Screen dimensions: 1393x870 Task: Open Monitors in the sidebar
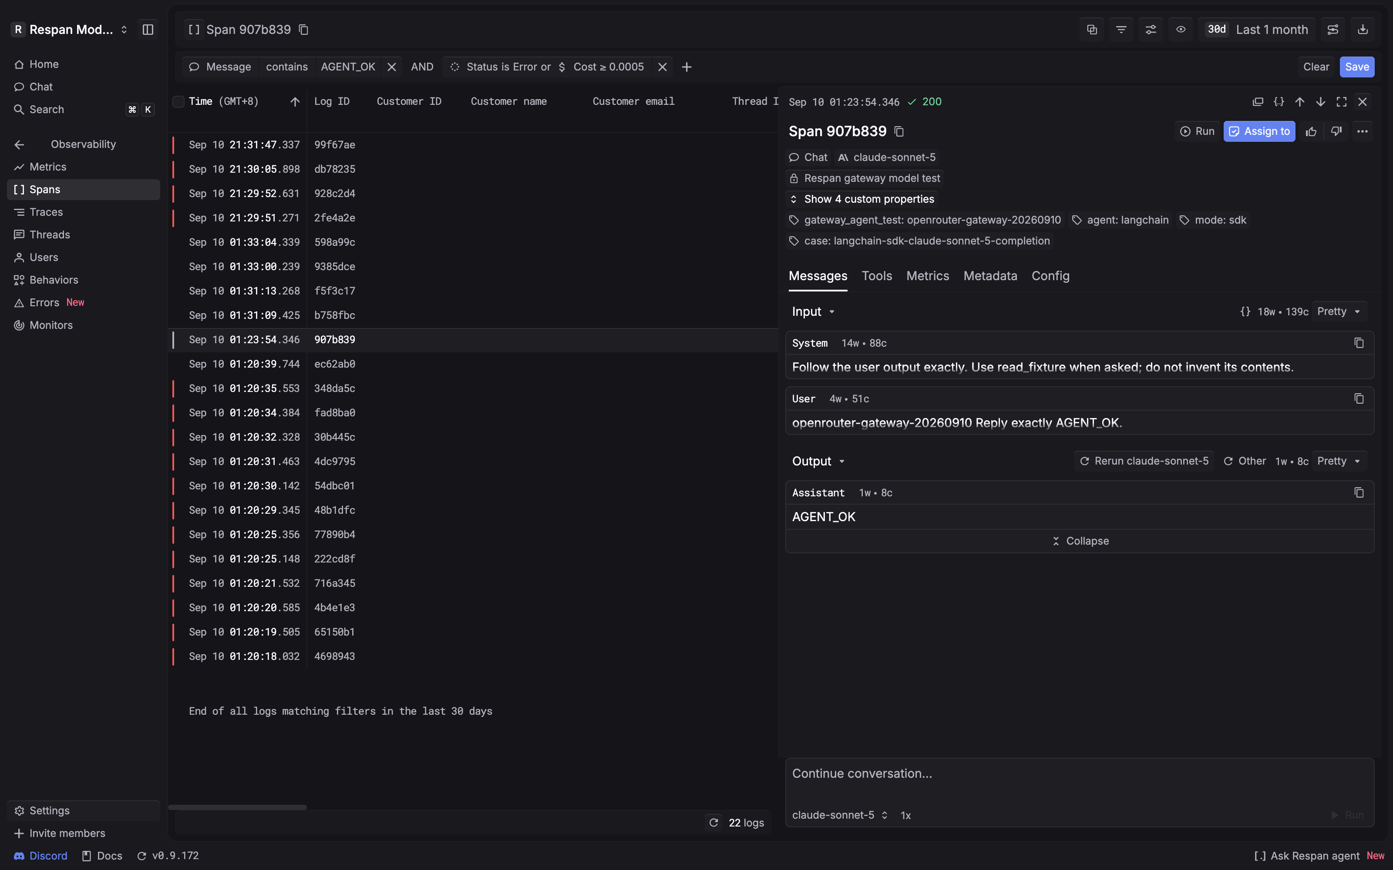84,325
